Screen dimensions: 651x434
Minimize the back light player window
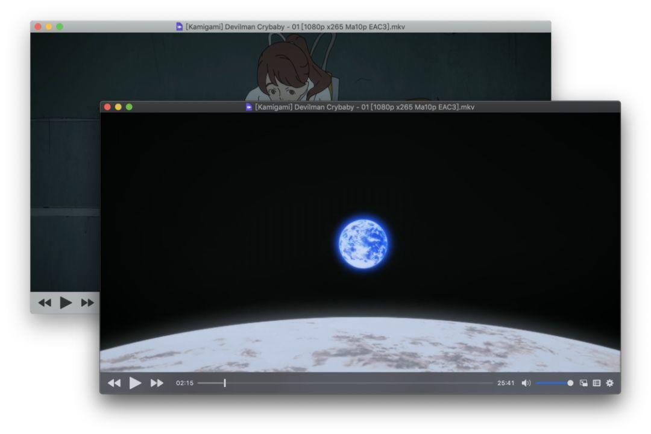pos(49,27)
